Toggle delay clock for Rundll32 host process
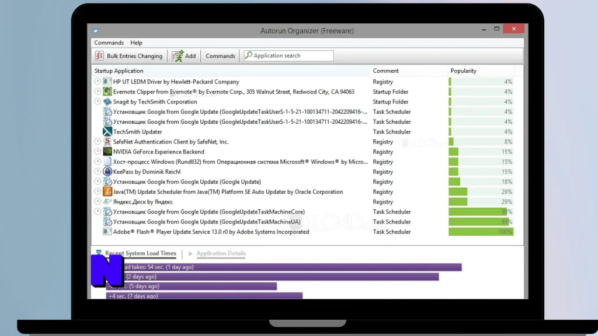 tap(98, 162)
